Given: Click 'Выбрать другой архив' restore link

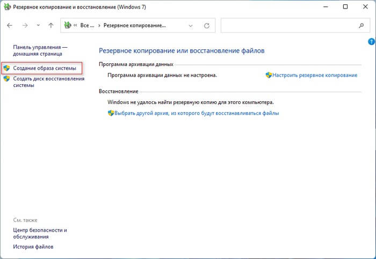Looking at the screenshot, I should [197, 113].
